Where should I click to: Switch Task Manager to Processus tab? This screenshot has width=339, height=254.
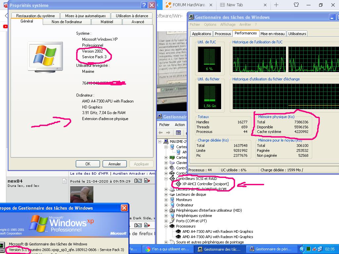pyautogui.click(x=223, y=34)
